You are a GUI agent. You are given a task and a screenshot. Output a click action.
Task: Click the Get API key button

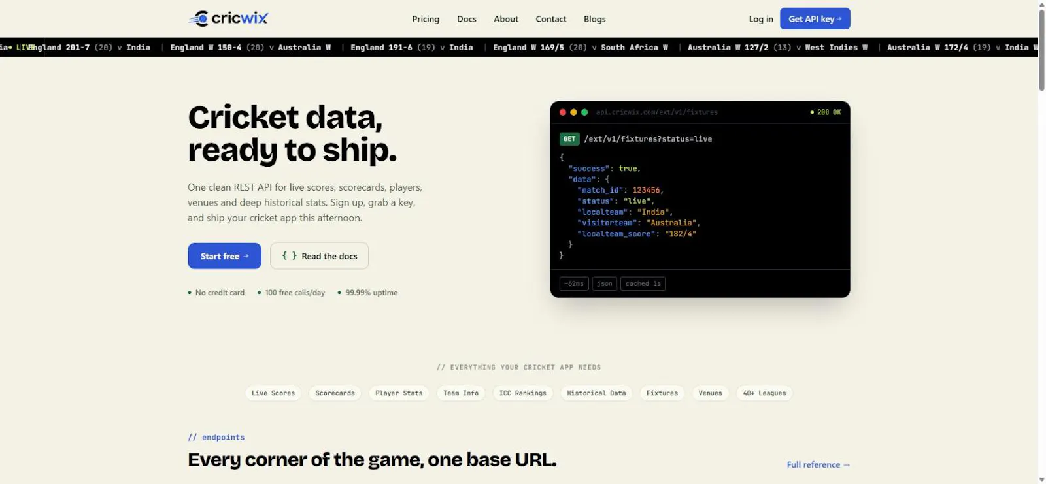point(815,19)
